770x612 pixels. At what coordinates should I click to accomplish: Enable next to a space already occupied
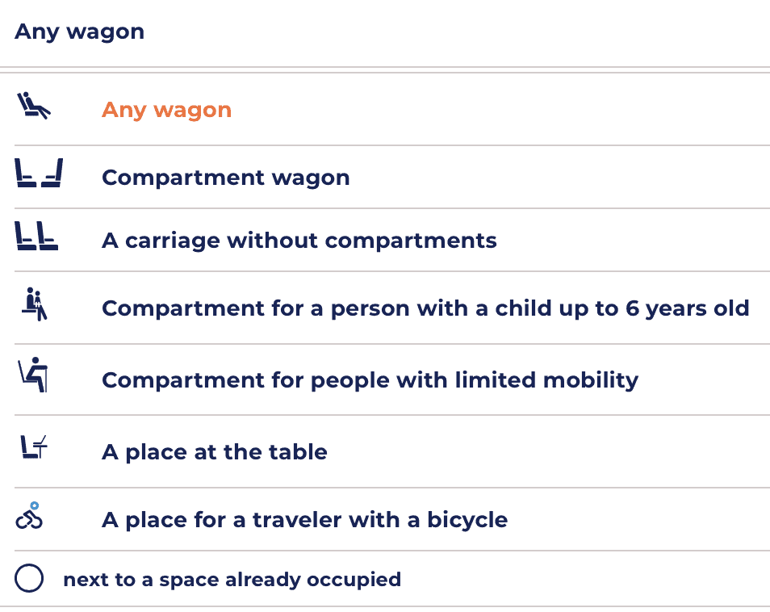coord(28,579)
